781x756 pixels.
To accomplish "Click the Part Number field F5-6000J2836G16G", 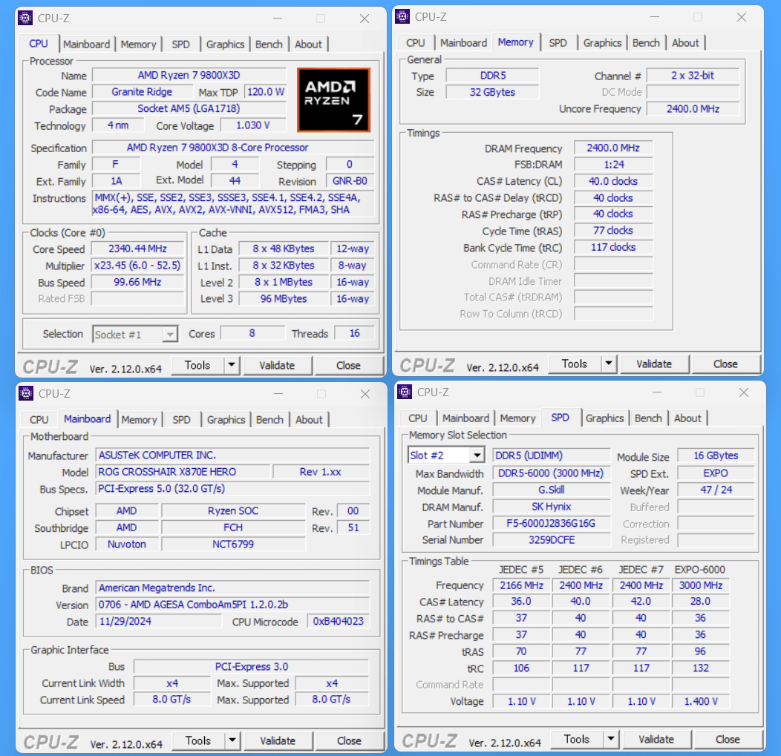I will click(x=552, y=523).
